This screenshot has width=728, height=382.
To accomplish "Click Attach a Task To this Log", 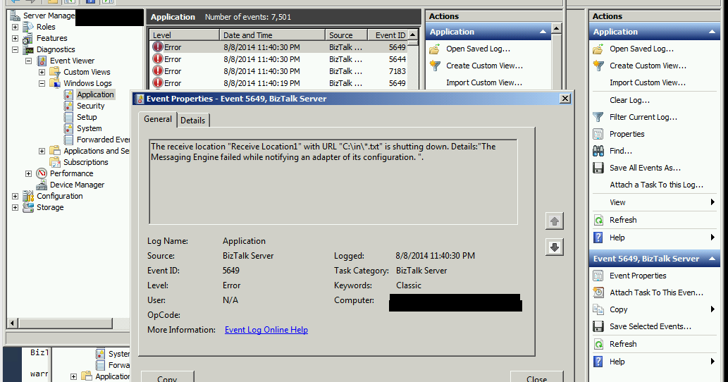I will pyautogui.click(x=657, y=185).
